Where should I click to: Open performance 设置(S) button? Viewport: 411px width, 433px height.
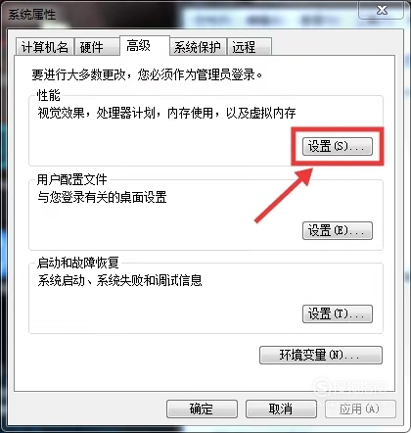pyautogui.click(x=338, y=146)
